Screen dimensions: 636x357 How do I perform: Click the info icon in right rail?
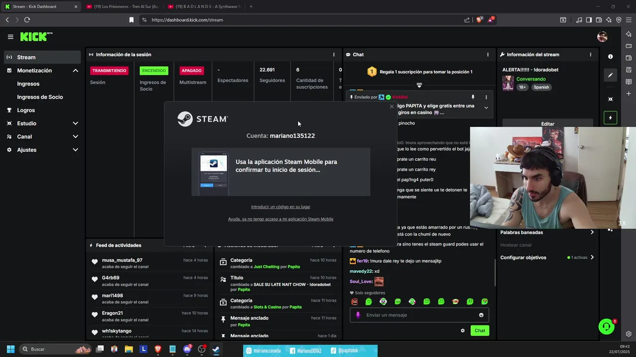(610, 57)
